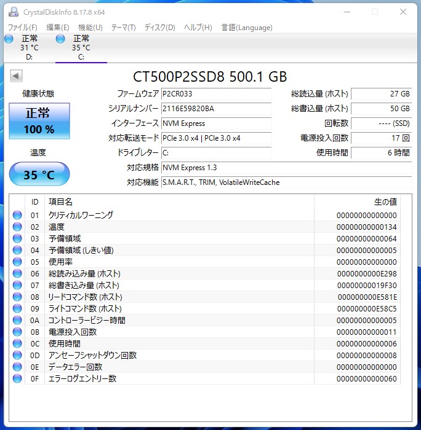
Task: Click the standard field NVM Express 1.3
Action: point(286,168)
